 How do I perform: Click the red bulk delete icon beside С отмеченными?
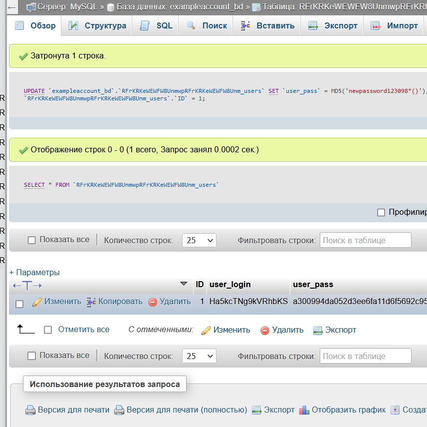pyautogui.click(x=265, y=330)
